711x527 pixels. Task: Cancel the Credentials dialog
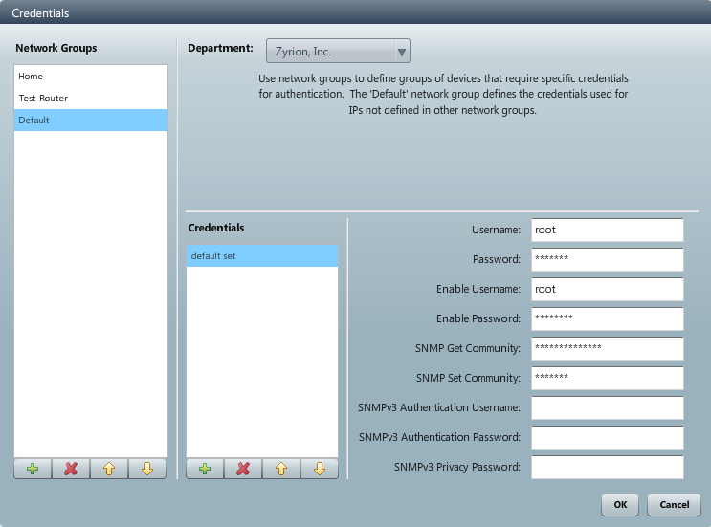pyautogui.click(x=674, y=504)
